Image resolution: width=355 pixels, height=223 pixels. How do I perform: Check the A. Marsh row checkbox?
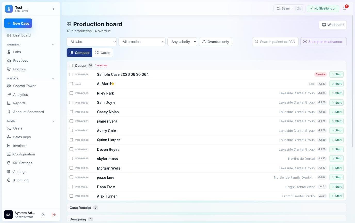pos(71,83)
